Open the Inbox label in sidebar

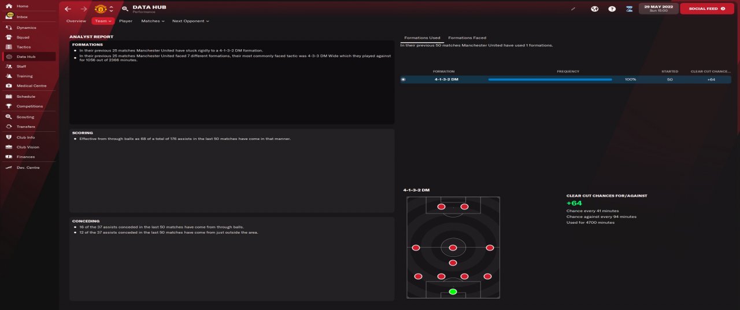point(22,17)
